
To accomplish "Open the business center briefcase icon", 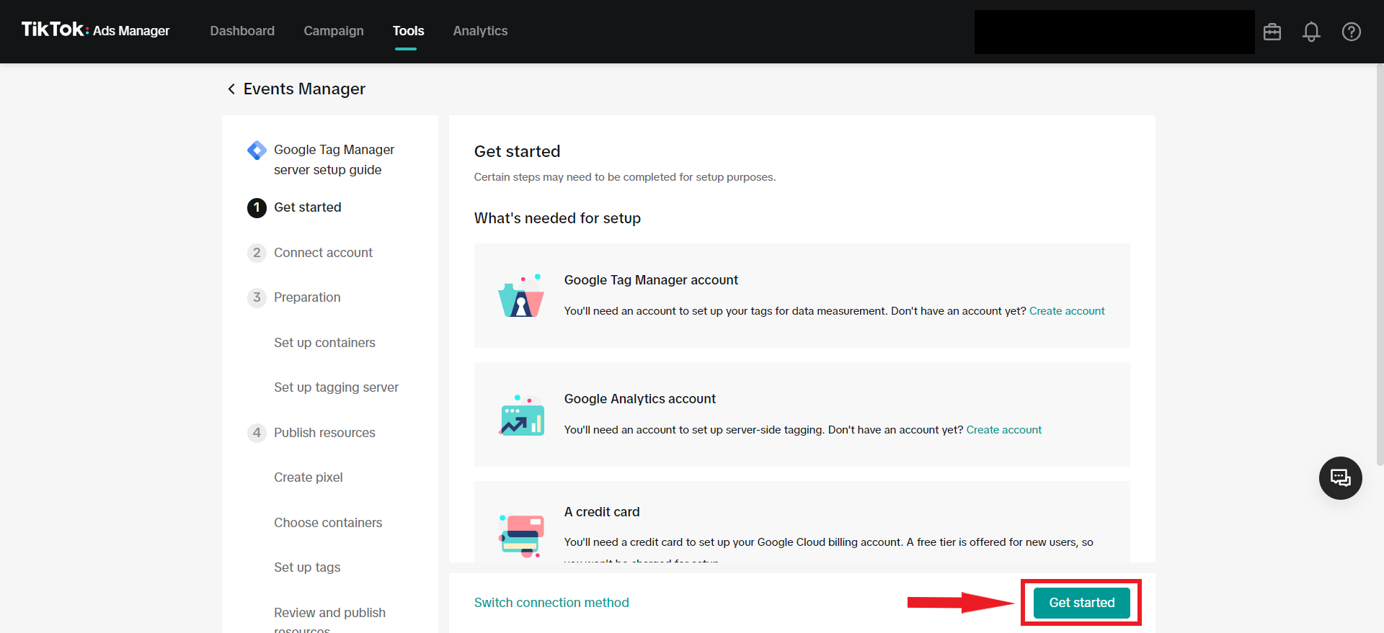I will 1272,32.
